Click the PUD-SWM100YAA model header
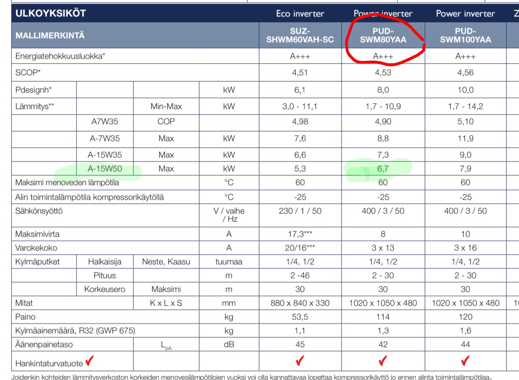Screen dimensions: 519x380 pyautogui.click(x=466, y=35)
